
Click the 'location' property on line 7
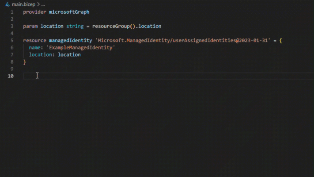coord(40,54)
